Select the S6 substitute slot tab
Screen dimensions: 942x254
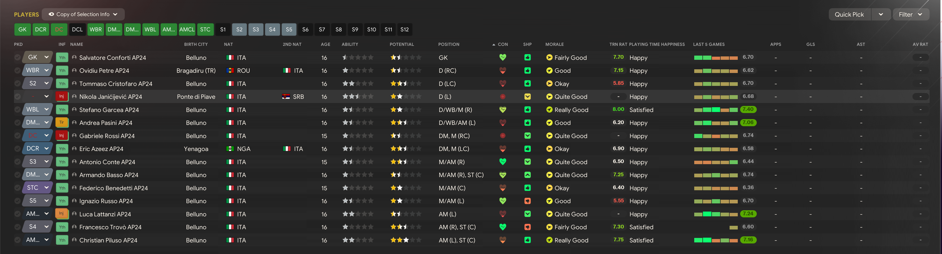click(305, 30)
